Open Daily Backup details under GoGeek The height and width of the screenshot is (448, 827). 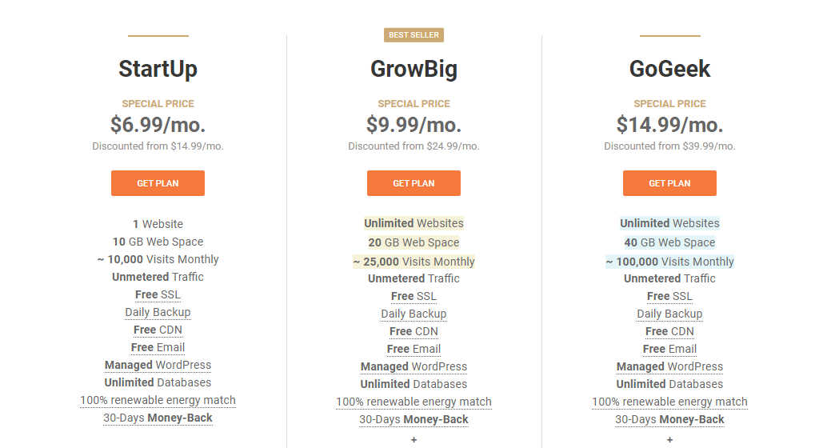point(669,314)
